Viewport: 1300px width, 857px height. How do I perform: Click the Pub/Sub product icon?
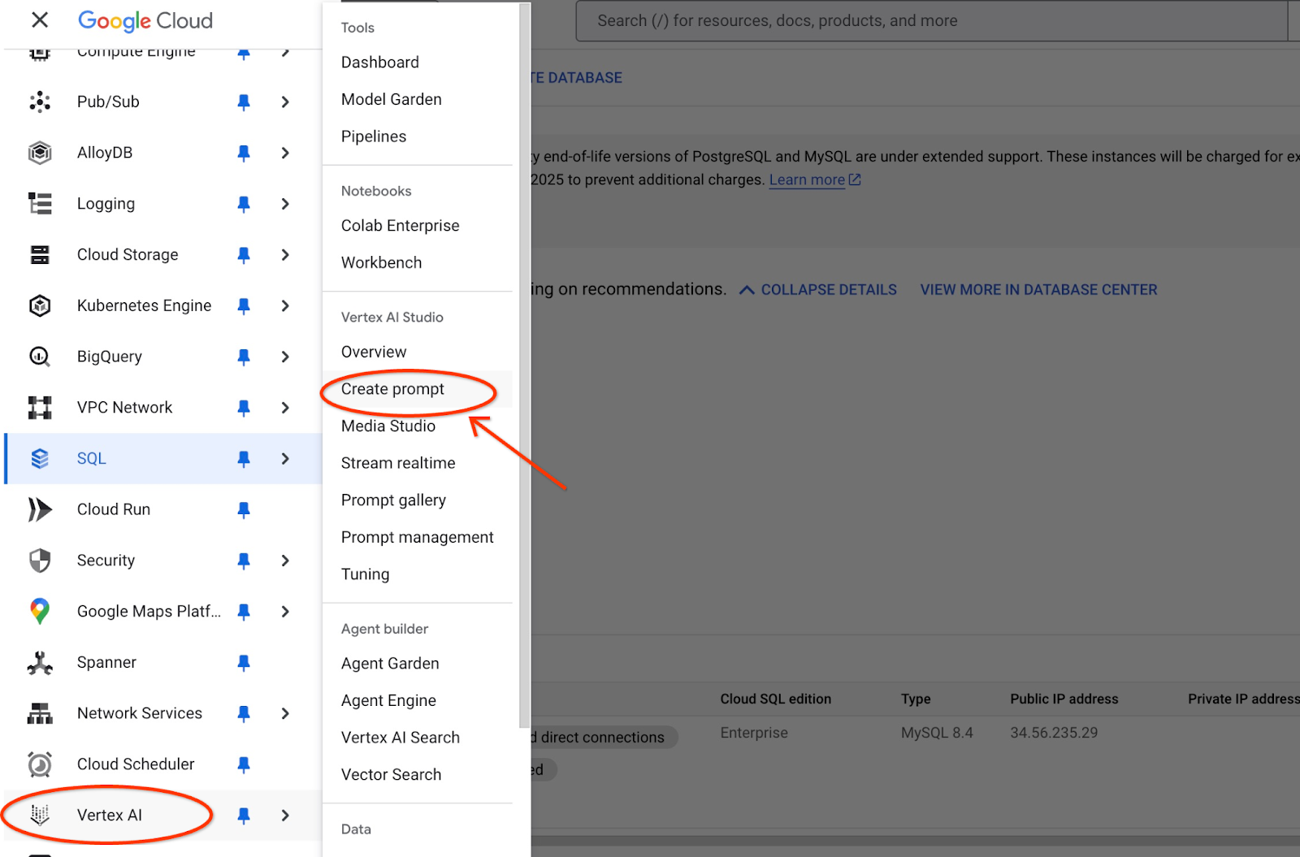point(40,102)
